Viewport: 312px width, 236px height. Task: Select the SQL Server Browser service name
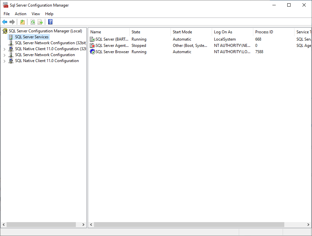[x=112, y=51]
